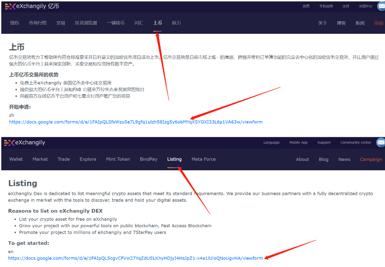The height and width of the screenshot is (267, 385).
Task: Click the bullet mentioning FAB 公链
Action: coord(82,89)
